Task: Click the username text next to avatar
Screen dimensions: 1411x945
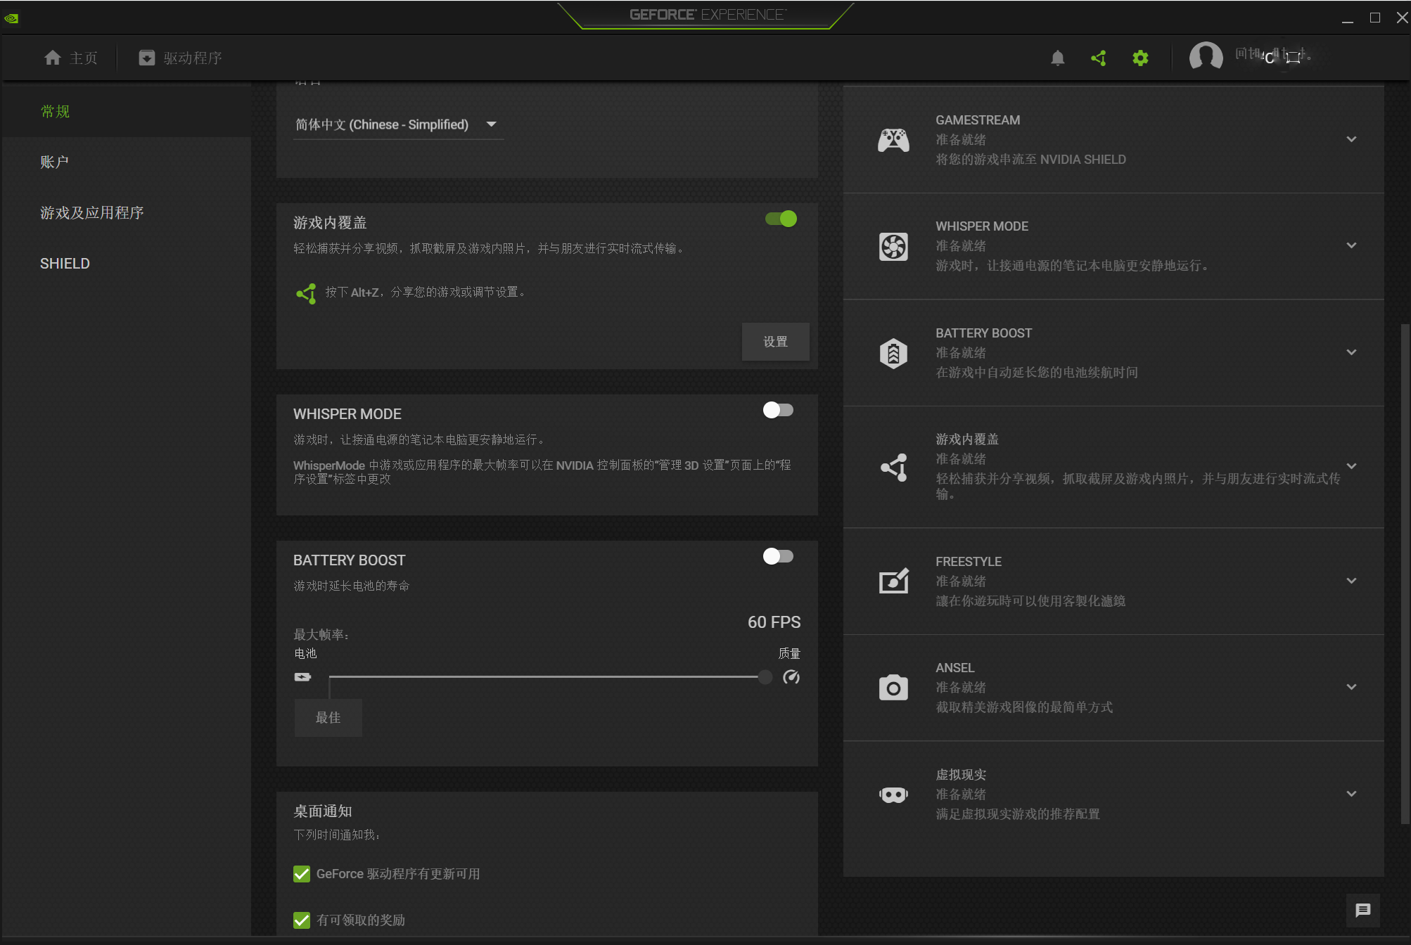Action: (1273, 55)
